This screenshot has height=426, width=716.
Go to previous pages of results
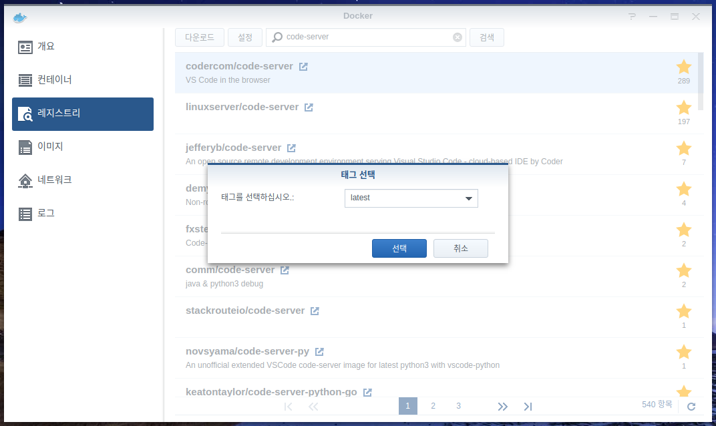point(313,407)
